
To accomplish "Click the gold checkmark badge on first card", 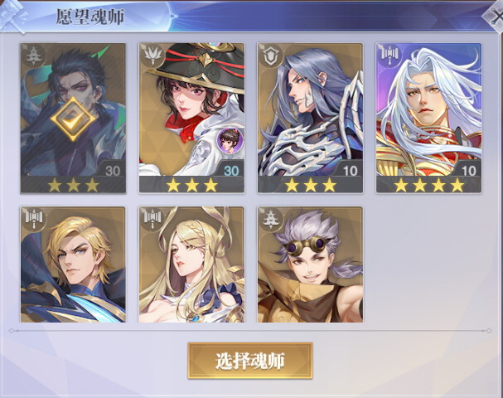I will (x=73, y=119).
